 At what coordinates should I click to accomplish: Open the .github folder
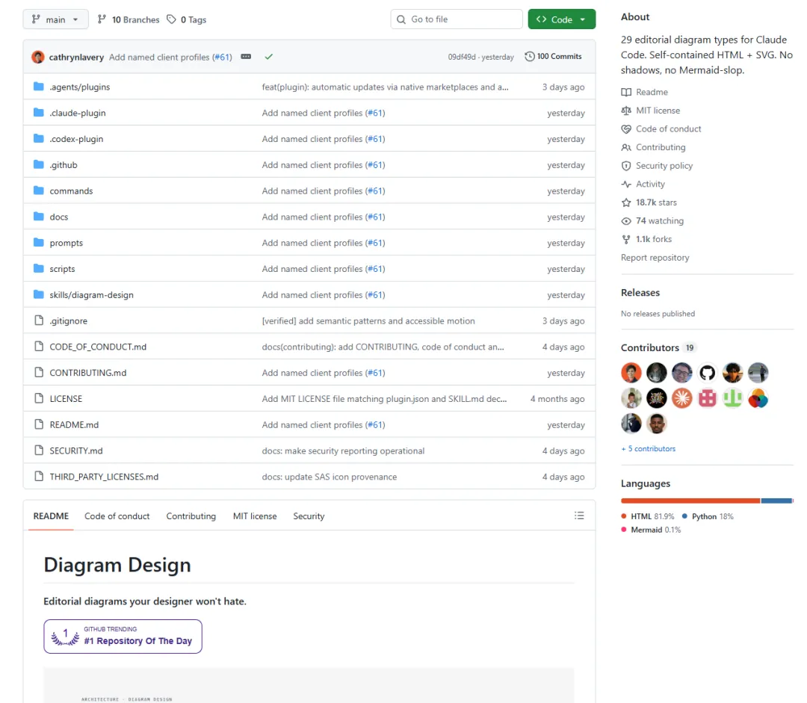[x=64, y=164]
